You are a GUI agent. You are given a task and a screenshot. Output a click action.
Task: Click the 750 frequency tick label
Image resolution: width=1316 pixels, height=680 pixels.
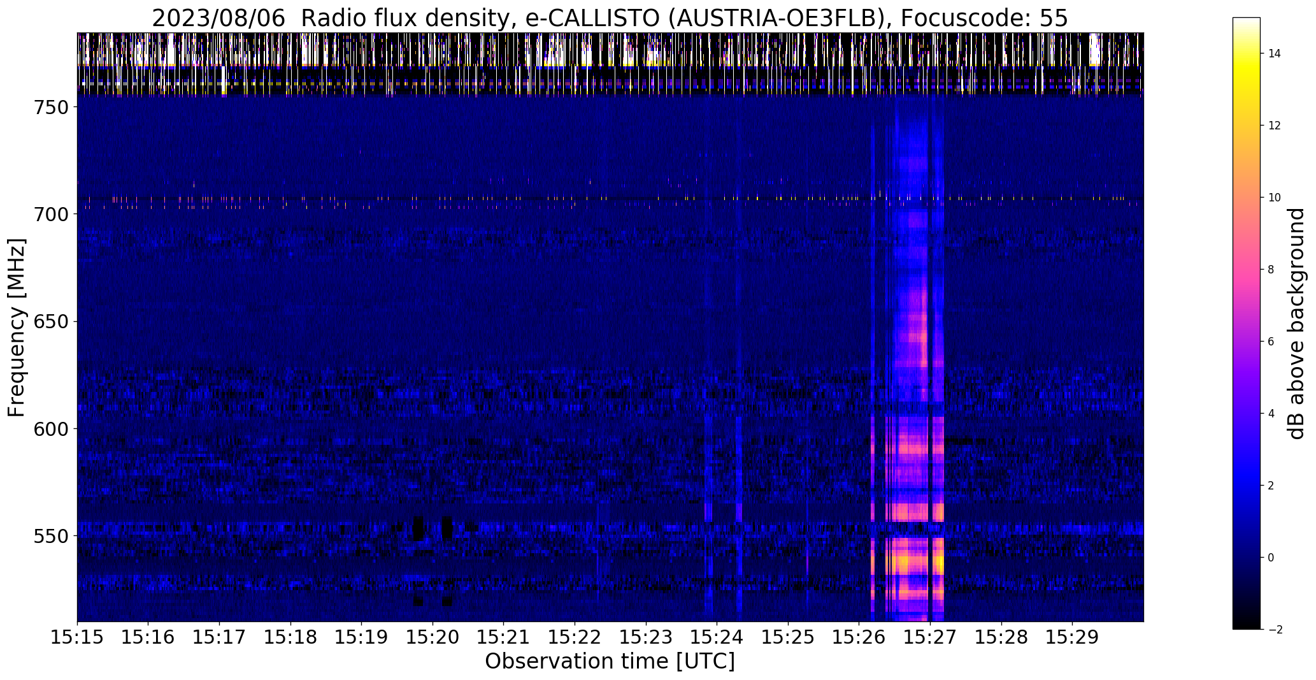click(50, 107)
